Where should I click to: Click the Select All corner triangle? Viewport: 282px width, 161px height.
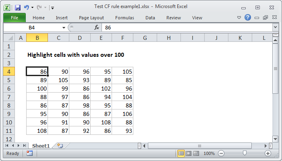[x=9, y=38]
